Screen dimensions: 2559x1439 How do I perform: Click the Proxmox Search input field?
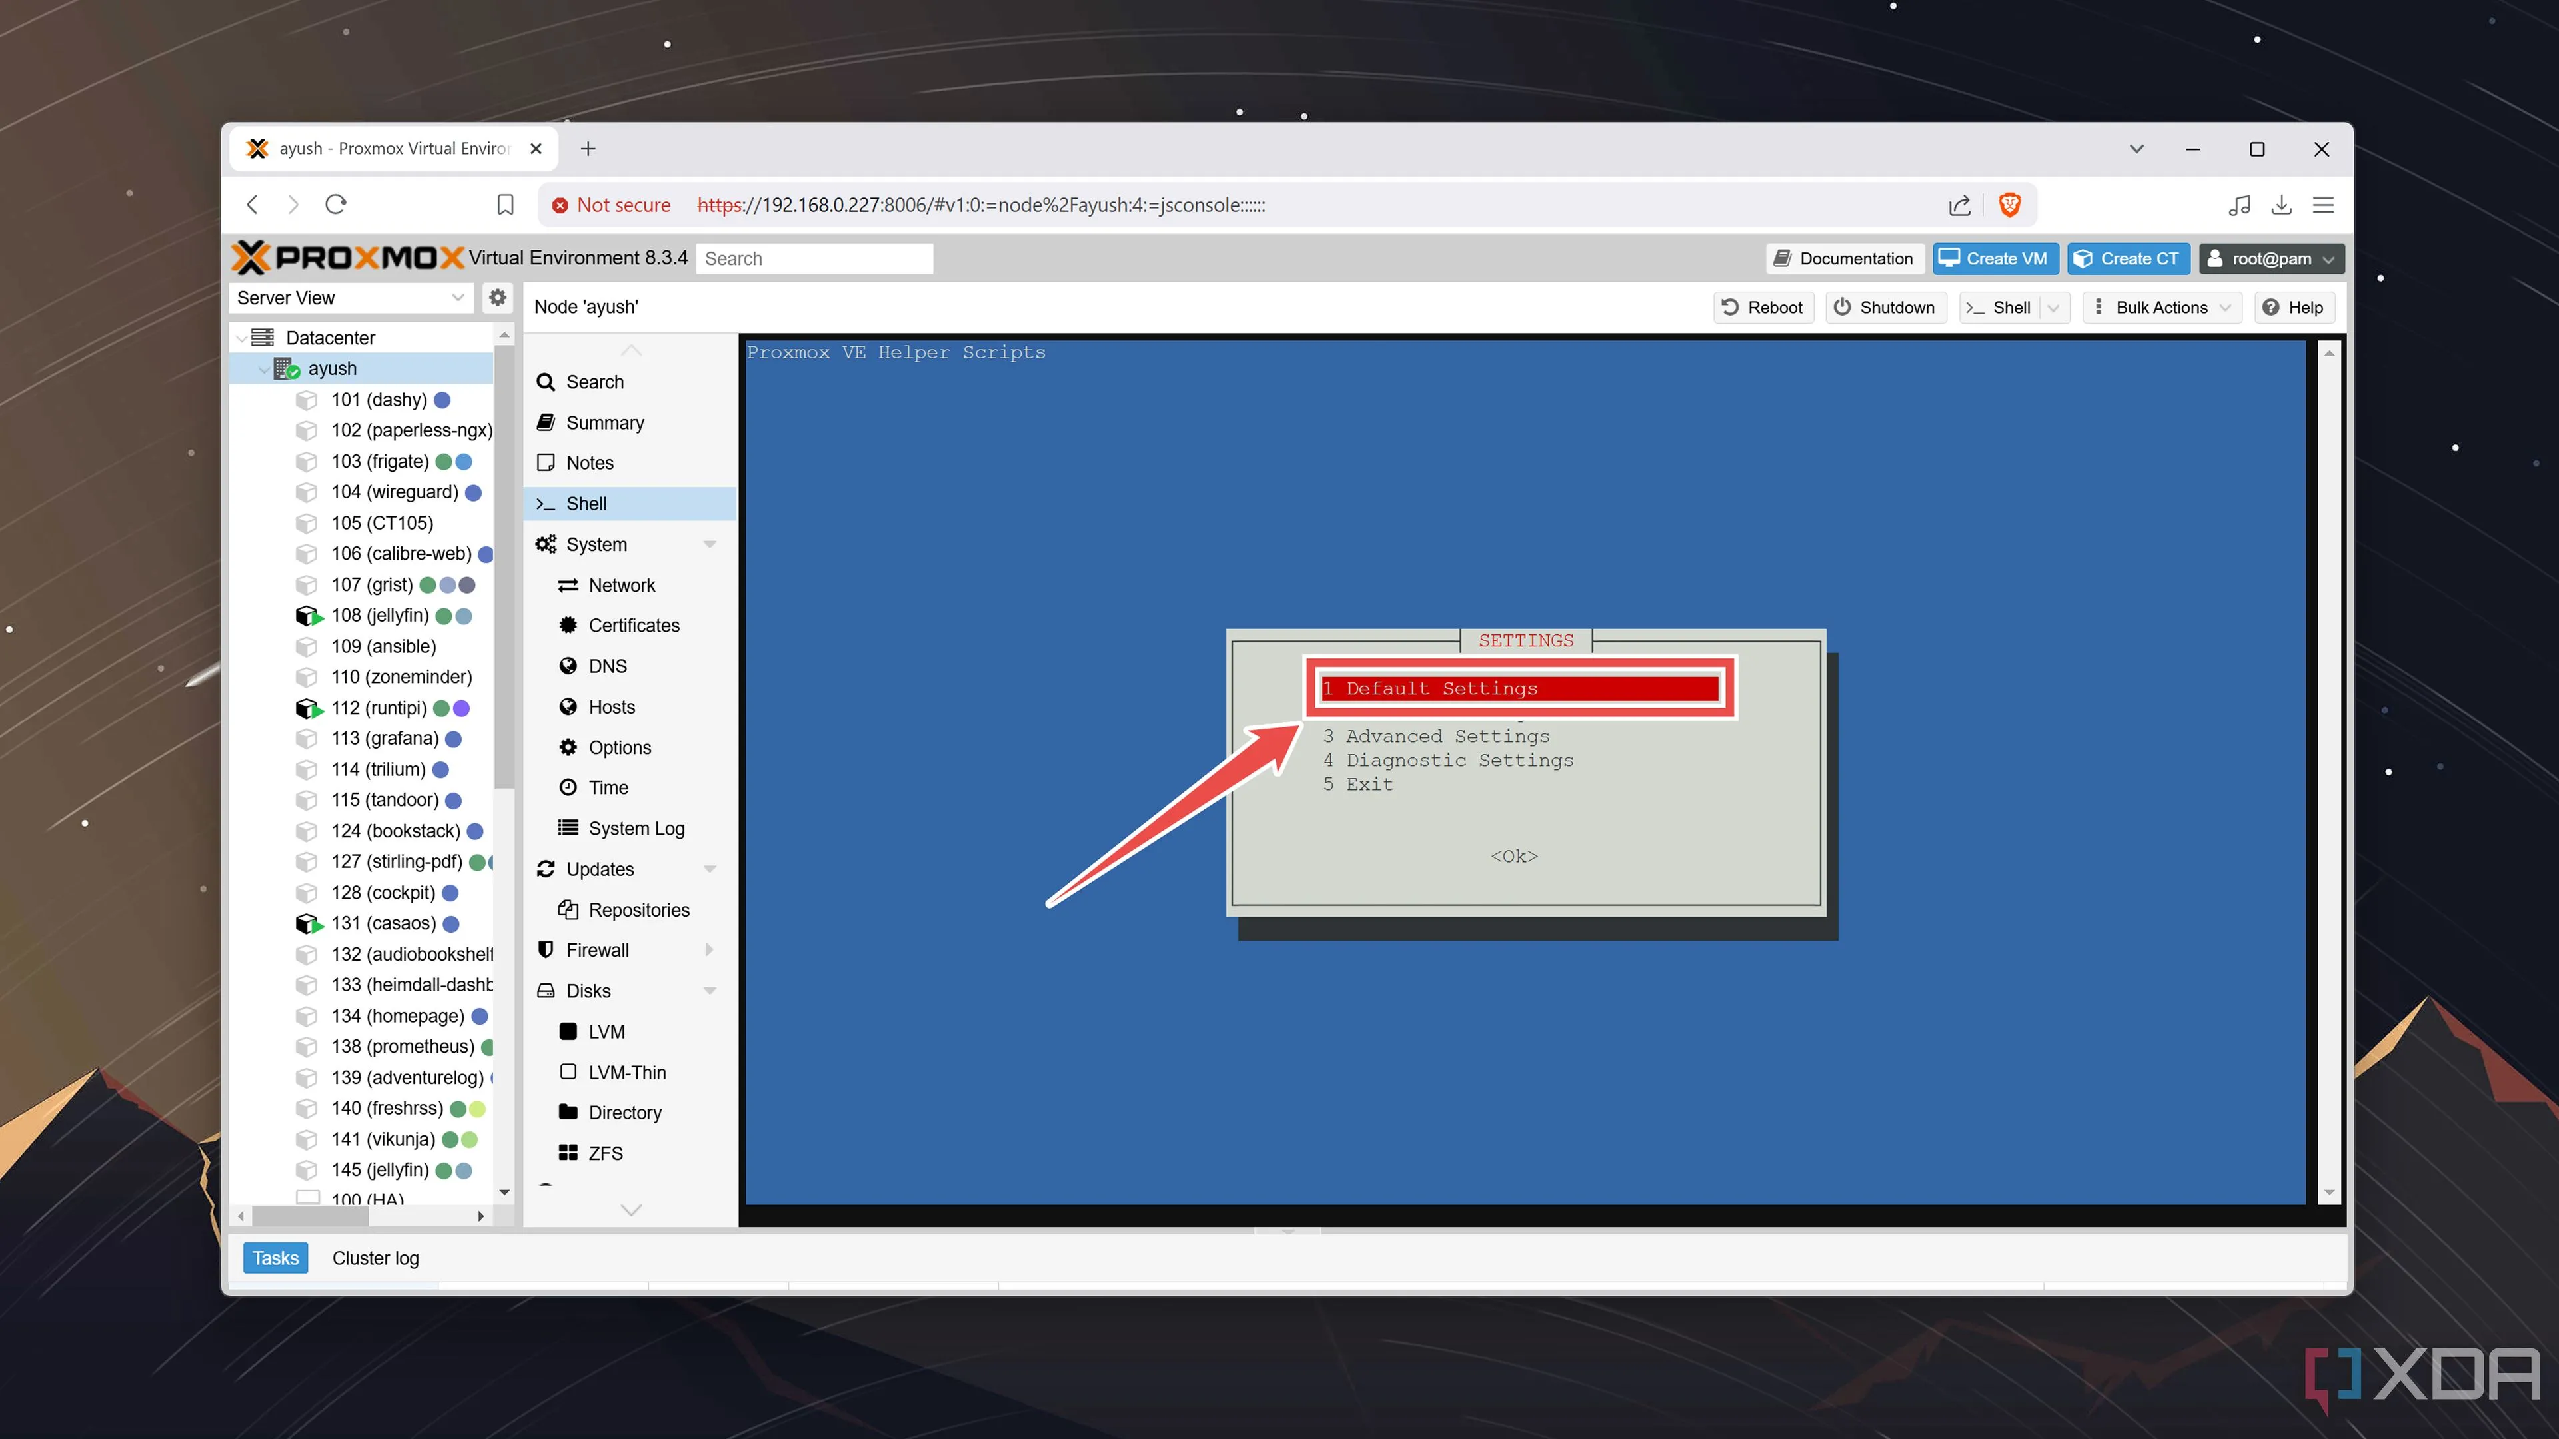click(814, 259)
